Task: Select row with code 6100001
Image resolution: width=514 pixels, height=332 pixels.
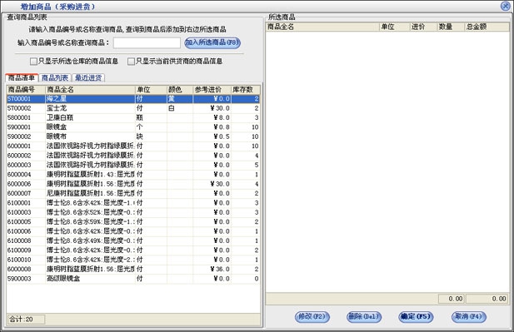Action: (x=133, y=203)
